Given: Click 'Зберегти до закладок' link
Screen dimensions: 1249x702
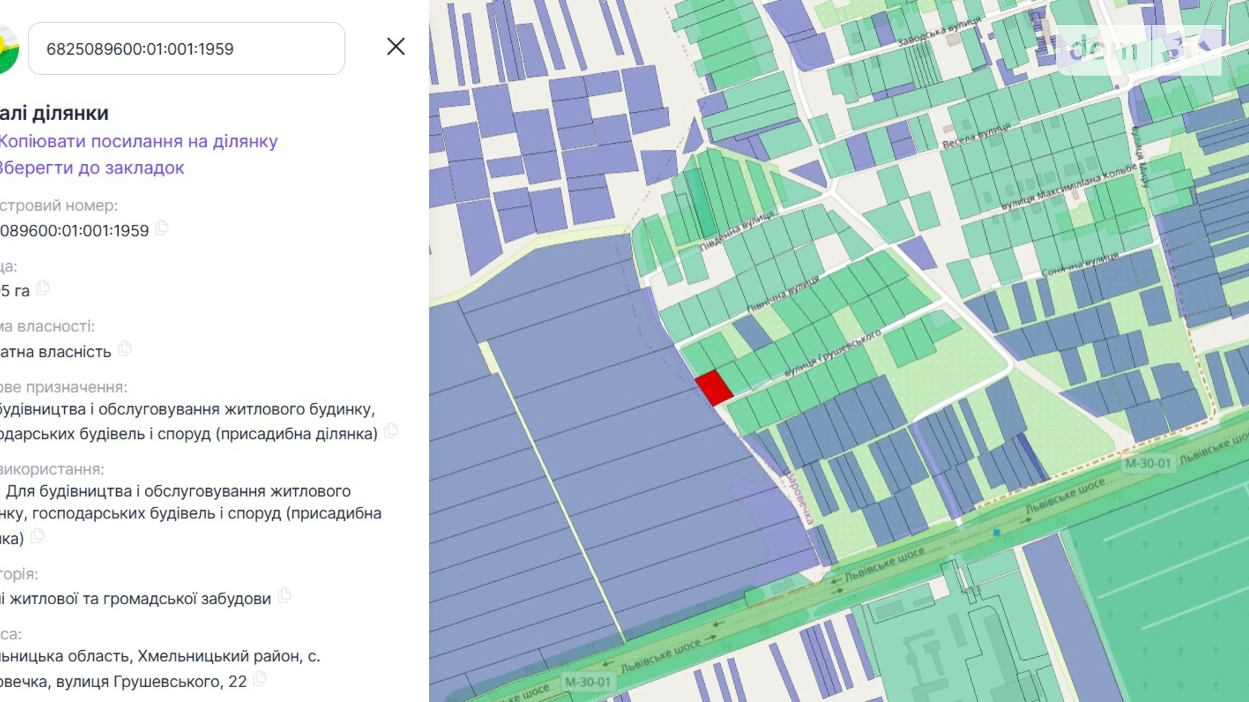Looking at the screenshot, I should pos(91,167).
